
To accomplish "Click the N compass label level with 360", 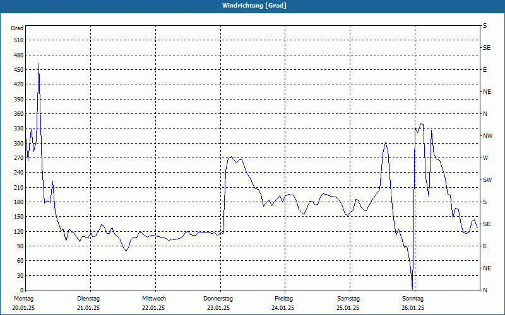I will click(x=485, y=114).
